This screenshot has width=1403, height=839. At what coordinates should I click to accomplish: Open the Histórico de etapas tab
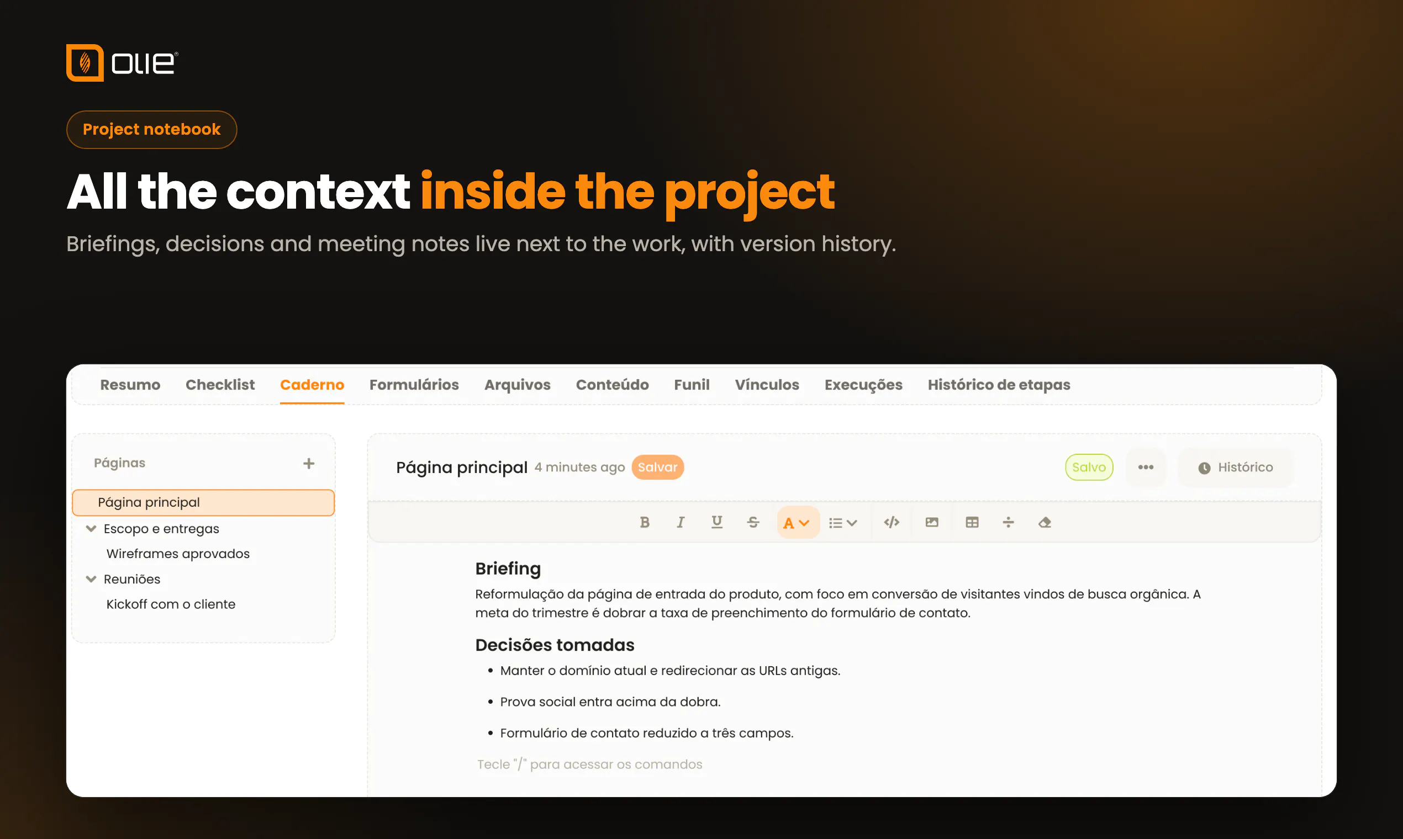click(999, 385)
